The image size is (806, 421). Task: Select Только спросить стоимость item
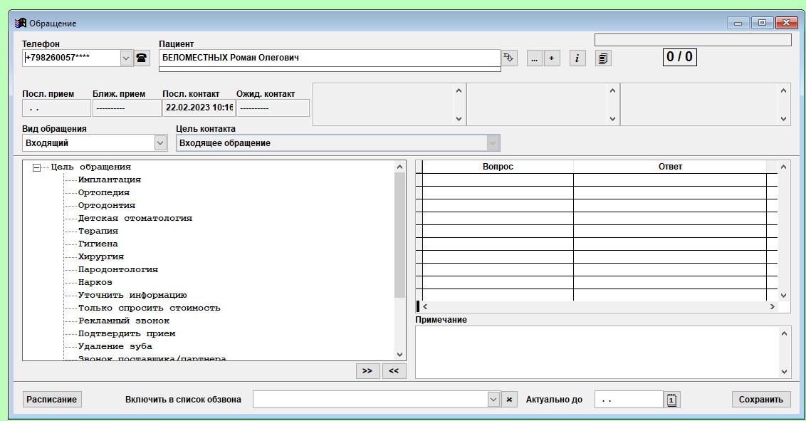pos(149,308)
